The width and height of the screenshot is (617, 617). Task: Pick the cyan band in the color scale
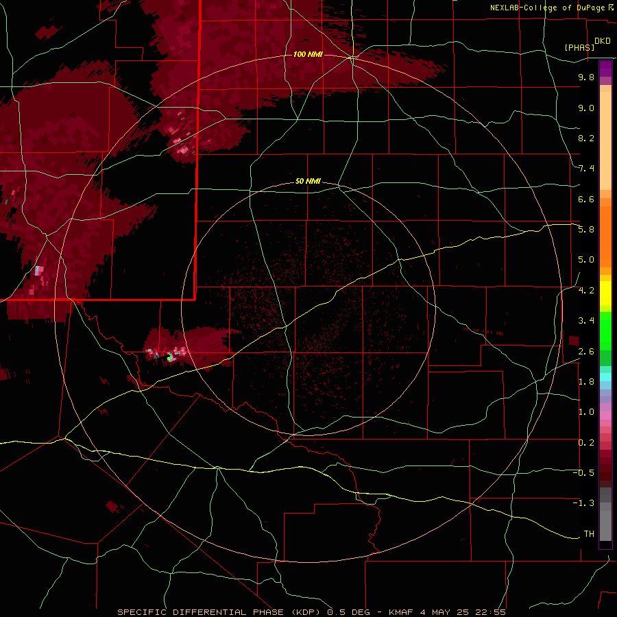pos(605,376)
